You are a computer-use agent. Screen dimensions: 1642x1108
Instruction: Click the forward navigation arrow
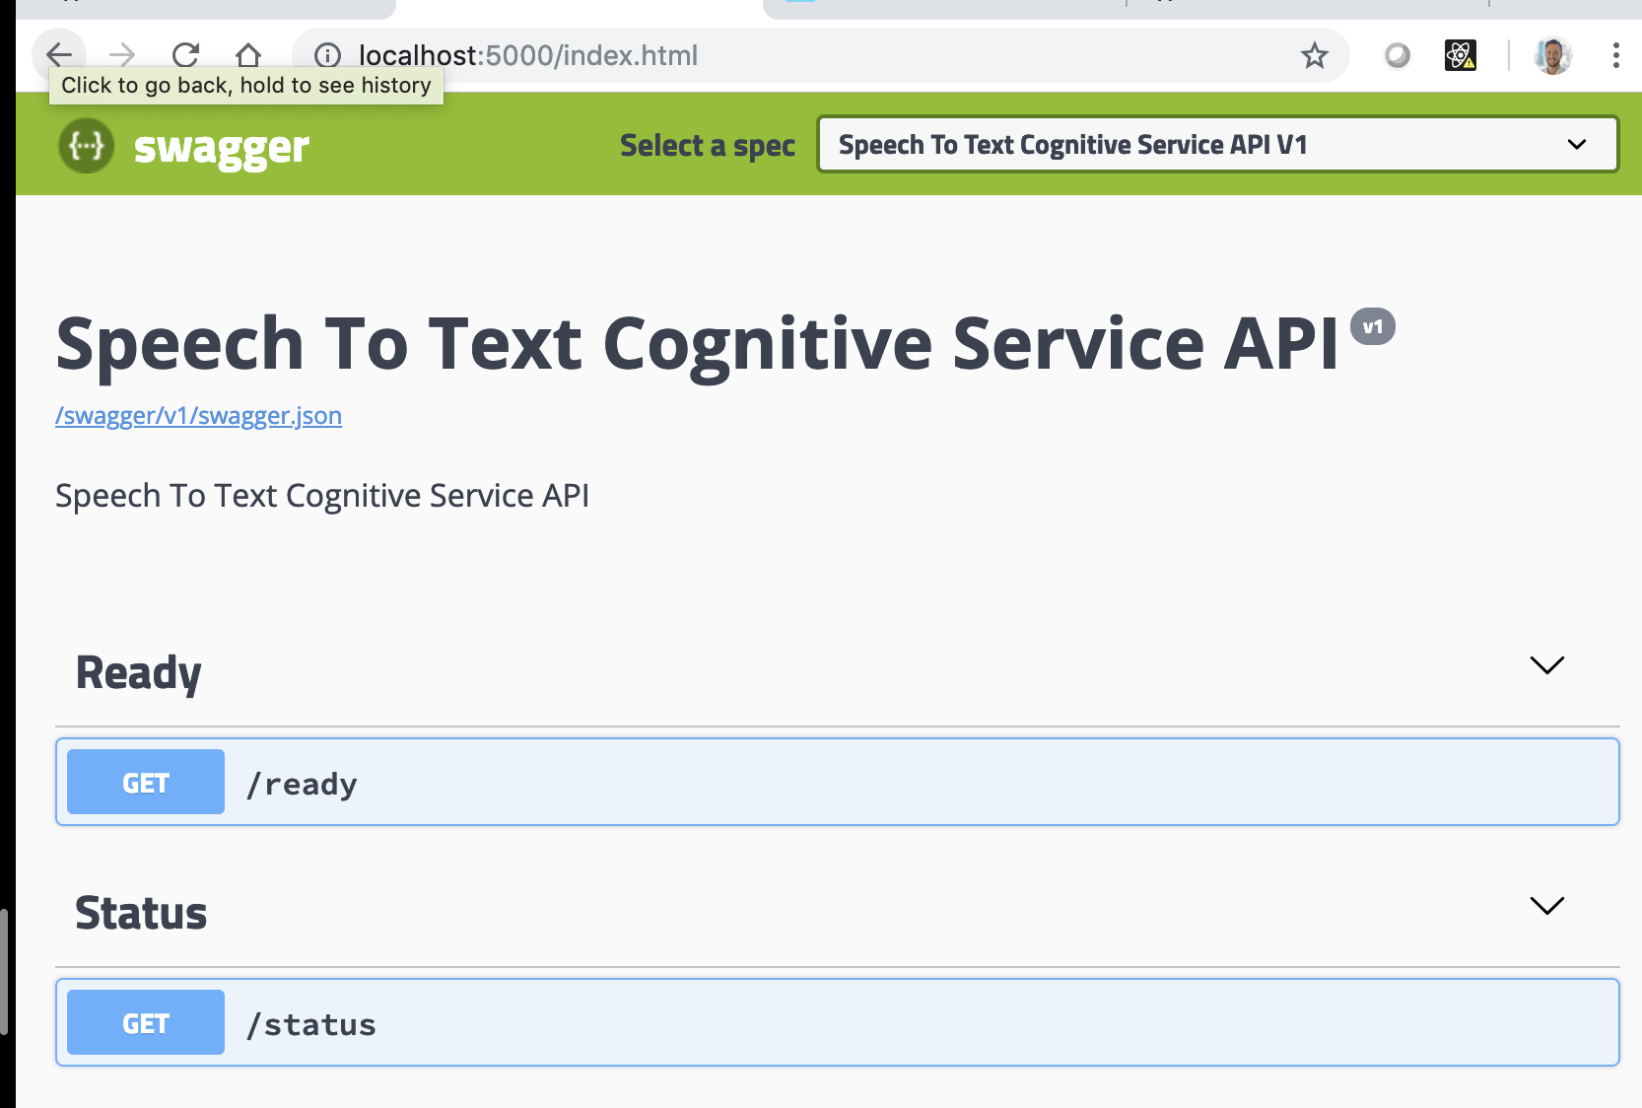(122, 55)
